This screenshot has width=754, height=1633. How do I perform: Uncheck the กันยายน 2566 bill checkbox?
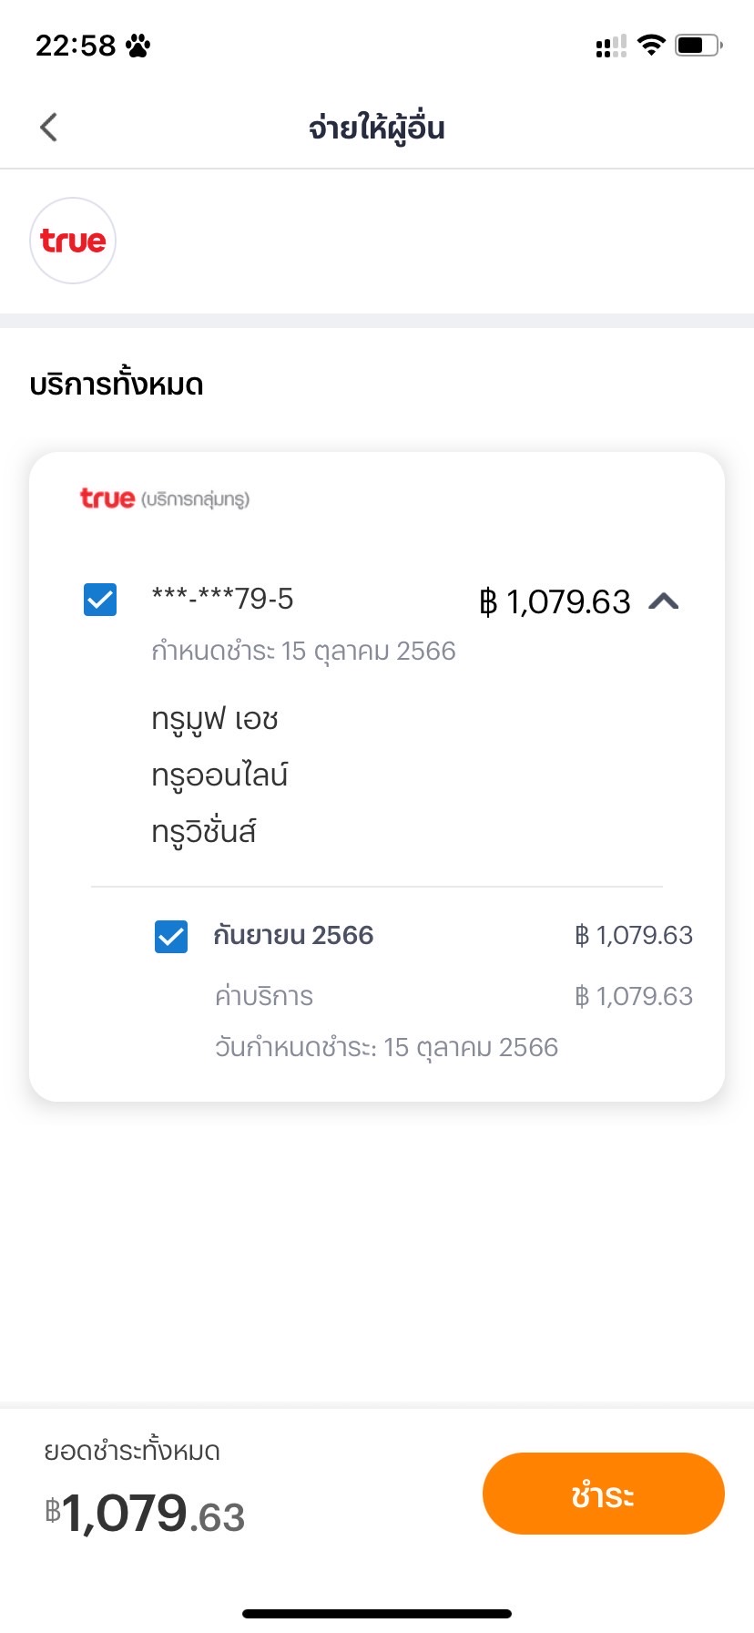click(x=171, y=936)
